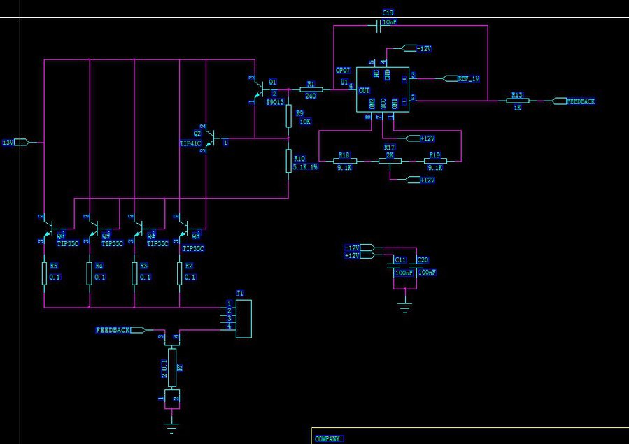The image size is (629, 444).
Task: Select the -12V port above U1
Action: 409,49
